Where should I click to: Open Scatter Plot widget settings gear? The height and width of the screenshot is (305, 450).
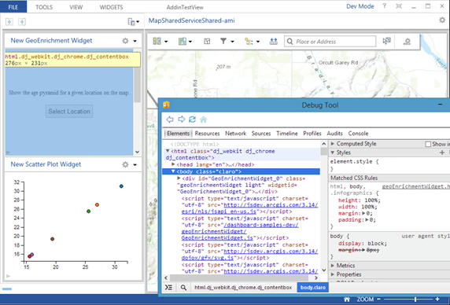(x=125, y=164)
